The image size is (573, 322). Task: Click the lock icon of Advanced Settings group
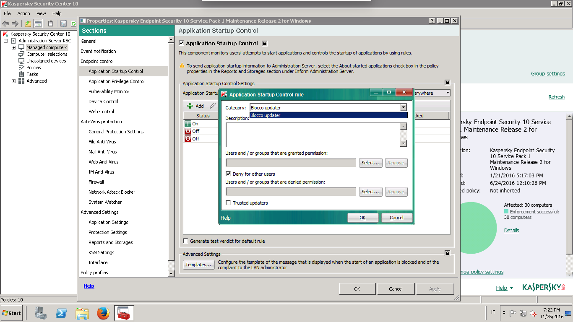click(448, 253)
